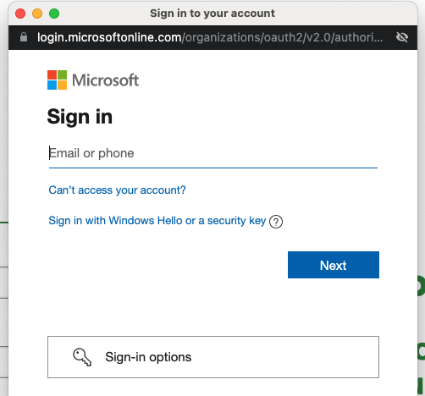The width and height of the screenshot is (425, 396).
Task: Open the Sign-in options text label
Action: click(x=148, y=357)
